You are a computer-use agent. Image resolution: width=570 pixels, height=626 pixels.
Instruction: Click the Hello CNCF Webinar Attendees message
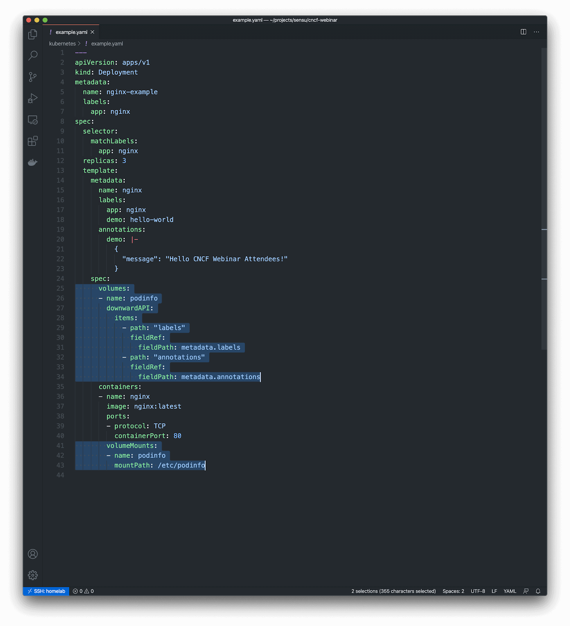coord(227,259)
